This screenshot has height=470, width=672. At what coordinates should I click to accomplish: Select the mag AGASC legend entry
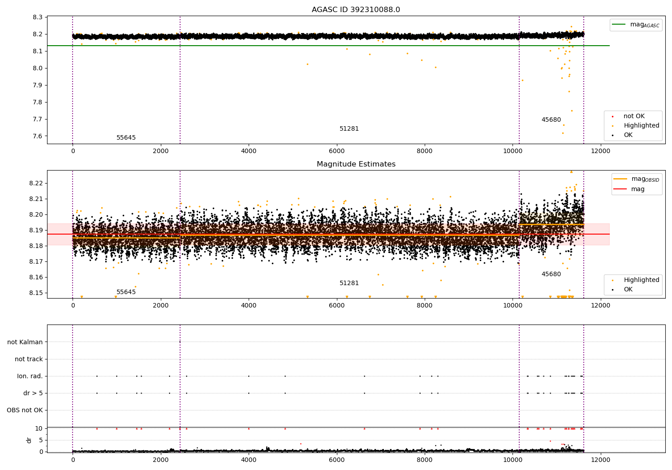click(636, 25)
